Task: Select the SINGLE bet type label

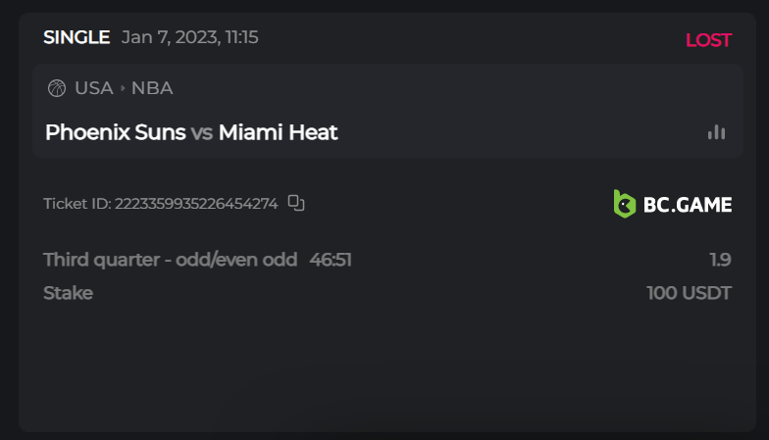Action: pos(77,38)
